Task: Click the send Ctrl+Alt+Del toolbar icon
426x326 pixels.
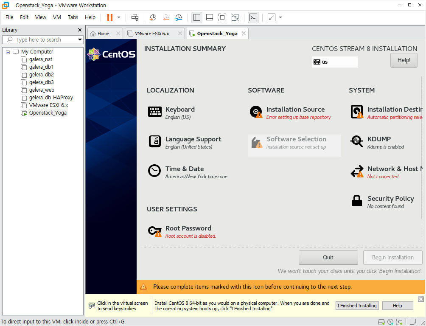Action: pos(135,17)
